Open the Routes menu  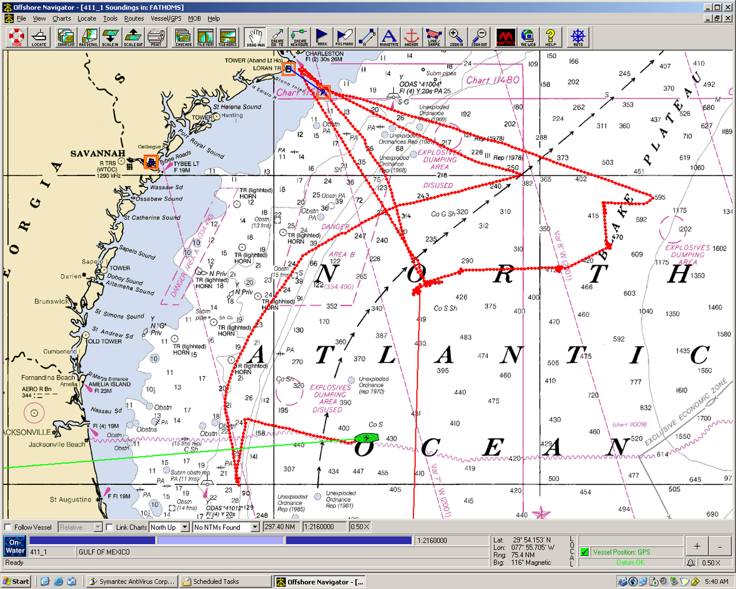coord(134,18)
